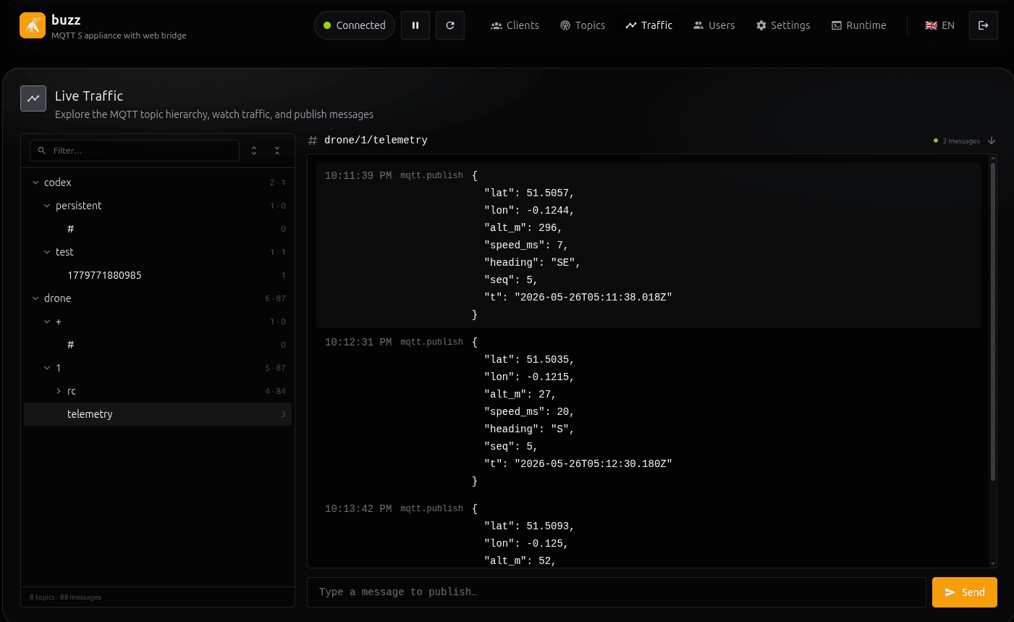Click the "t": "2026-05-26T05:12:30.180Z" line
The image size is (1014, 622).
[x=578, y=463]
